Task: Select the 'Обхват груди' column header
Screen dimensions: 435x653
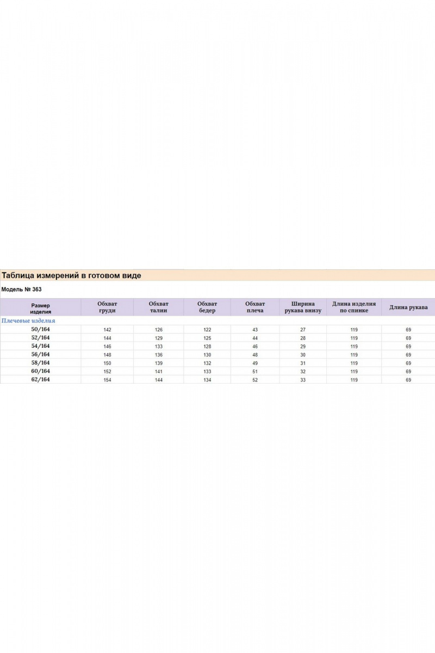Action: coord(107,307)
